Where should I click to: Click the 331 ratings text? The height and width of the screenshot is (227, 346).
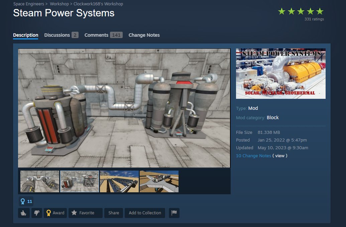click(x=314, y=19)
